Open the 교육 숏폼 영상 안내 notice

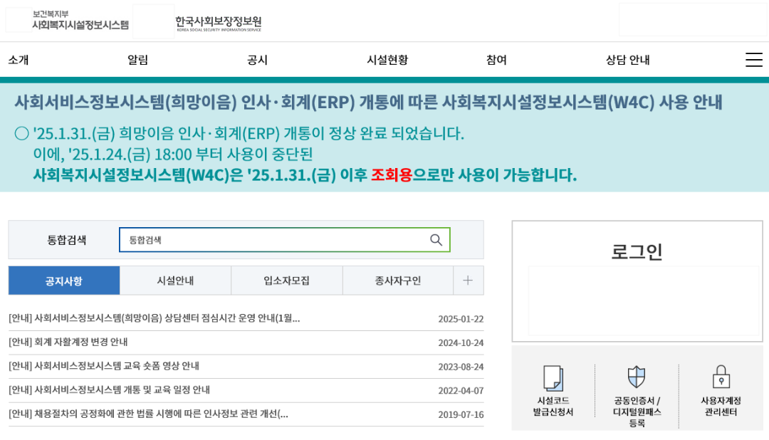(132, 367)
